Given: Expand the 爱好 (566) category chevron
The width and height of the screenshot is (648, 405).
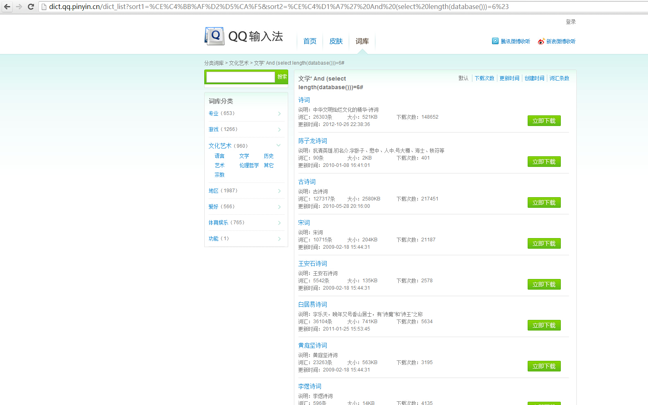Looking at the screenshot, I should click(x=279, y=207).
